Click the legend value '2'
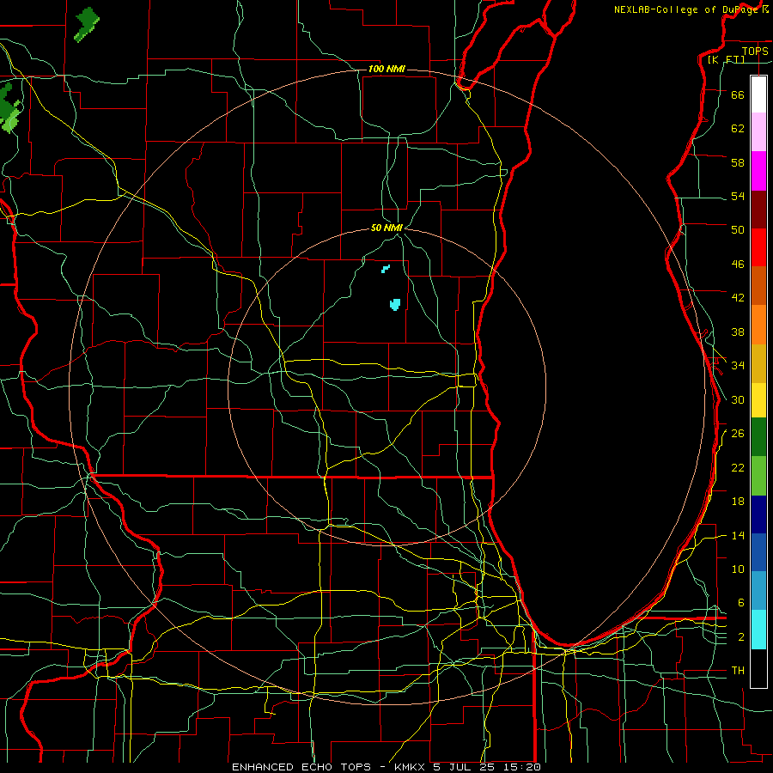Image resolution: width=773 pixels, height=773 pixels. (x=741, y=637)
